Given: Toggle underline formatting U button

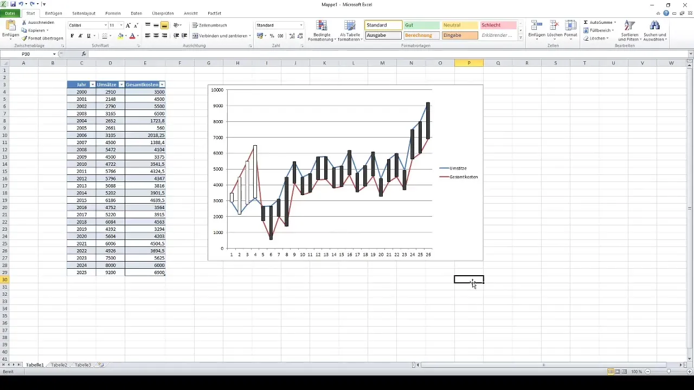Looking at the screenshot, I should point(88,36).
